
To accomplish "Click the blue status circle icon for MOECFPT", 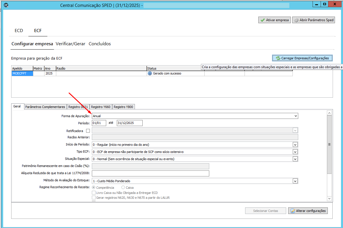I will point(150,73).
